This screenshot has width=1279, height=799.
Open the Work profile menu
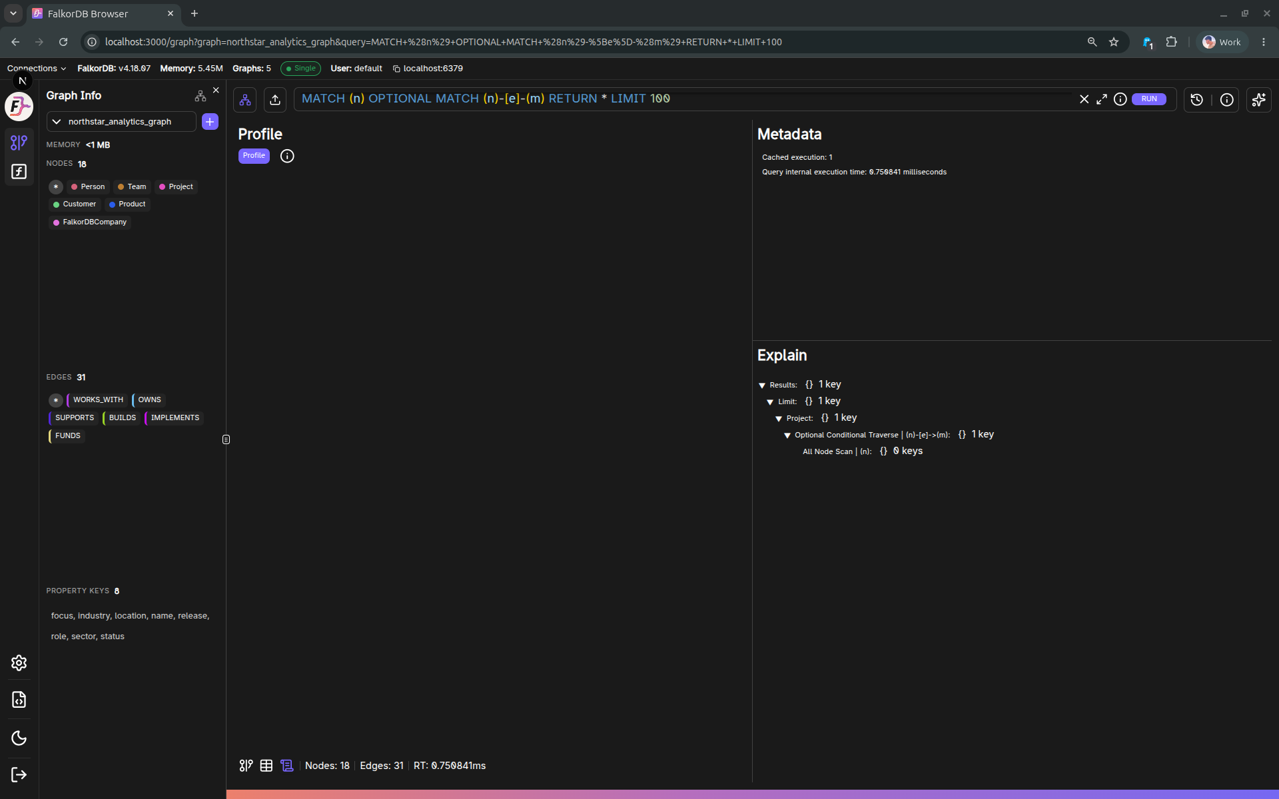(1222, 42)
